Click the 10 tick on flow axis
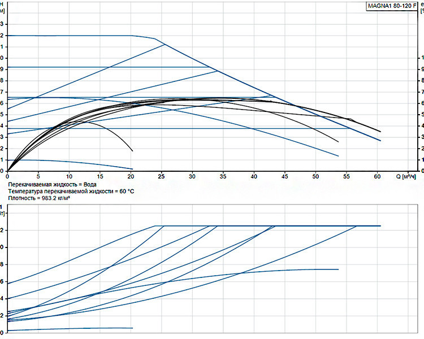The image size is (424, 339). coord(69,176)
